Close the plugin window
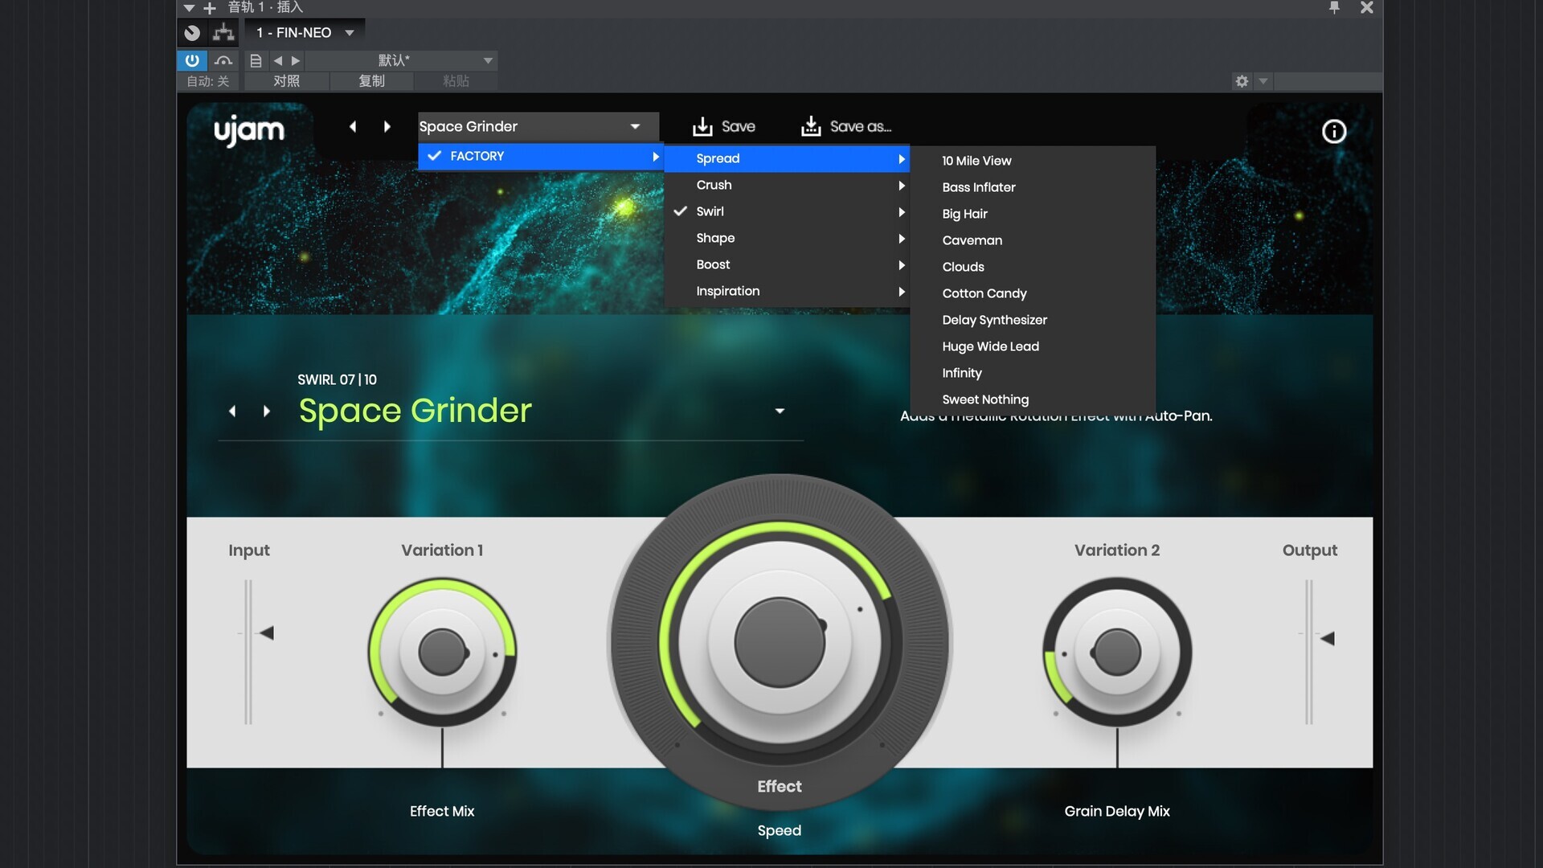1543x868 pixels. click(x=1366, y=7)
